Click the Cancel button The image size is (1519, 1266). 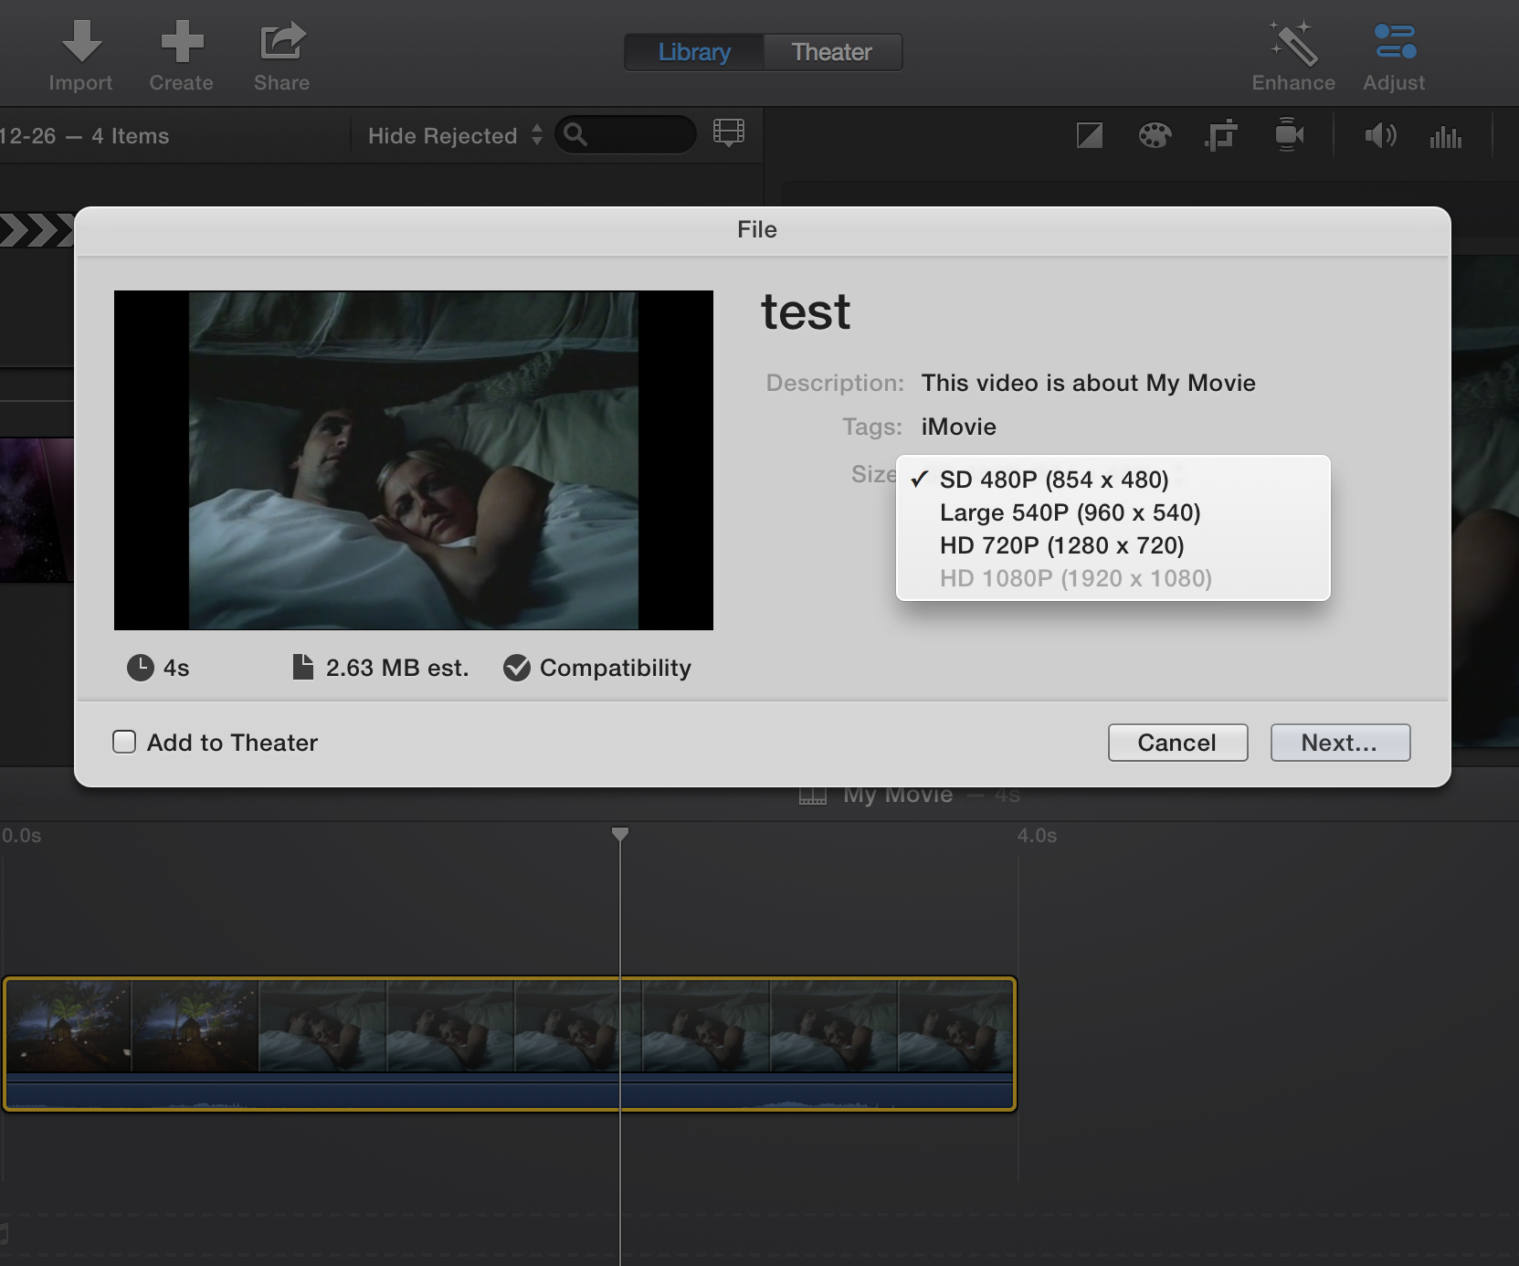click(1176, 743)
